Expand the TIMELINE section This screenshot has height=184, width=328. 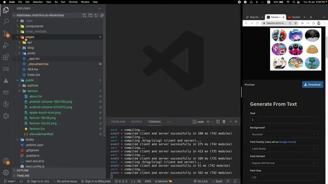coord(23,176)
